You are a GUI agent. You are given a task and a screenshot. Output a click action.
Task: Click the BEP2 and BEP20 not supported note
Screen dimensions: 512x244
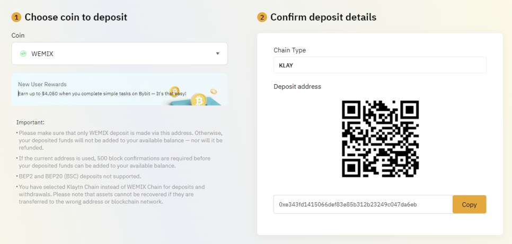click(x=80, y=176)
